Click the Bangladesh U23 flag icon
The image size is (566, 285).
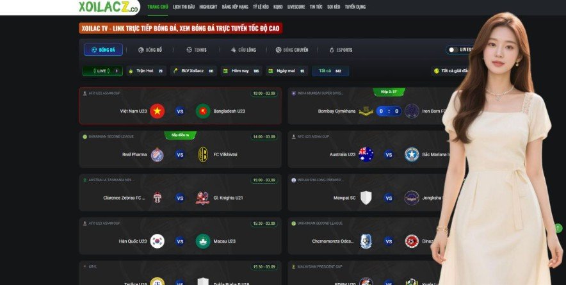click(203, 111)
